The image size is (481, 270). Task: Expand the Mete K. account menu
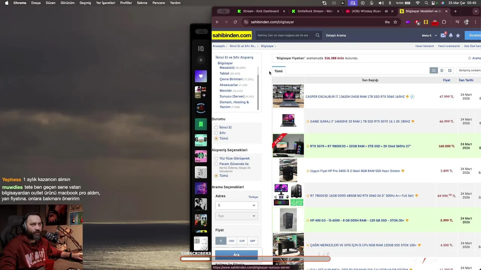pyautogui.click(x=429, y=35)
